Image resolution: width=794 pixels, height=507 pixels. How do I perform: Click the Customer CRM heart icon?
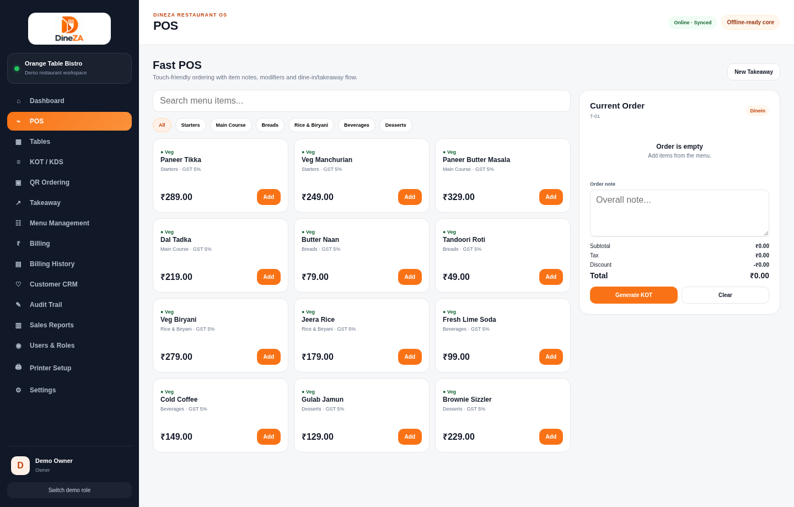point(18,284)
